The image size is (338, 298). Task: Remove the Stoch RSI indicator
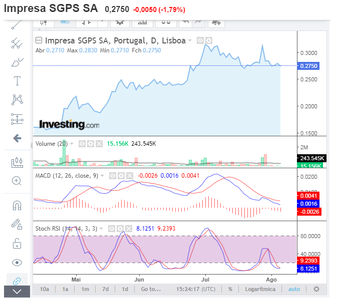pyautogui.click(x=129, y=229)
